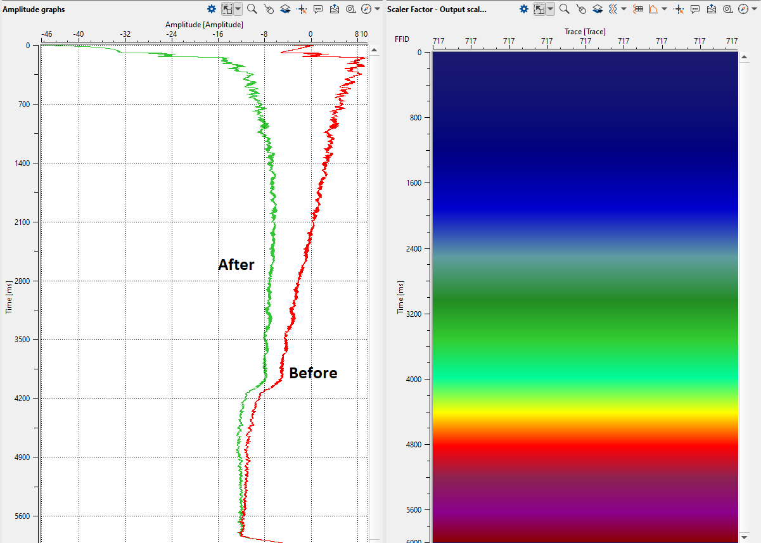Viewport: 761px width, 543px height.
Task: Click the comment bubble icon in Amplitude graphs
Action: [x=318, y=9]
